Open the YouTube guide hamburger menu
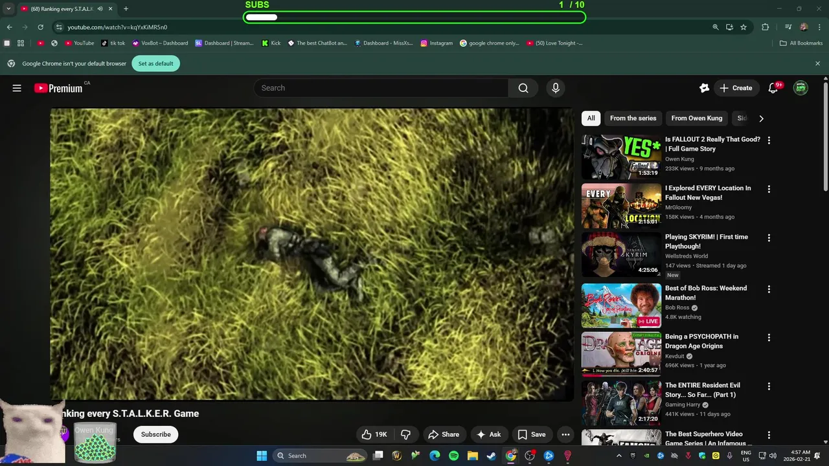 [17, 88]
